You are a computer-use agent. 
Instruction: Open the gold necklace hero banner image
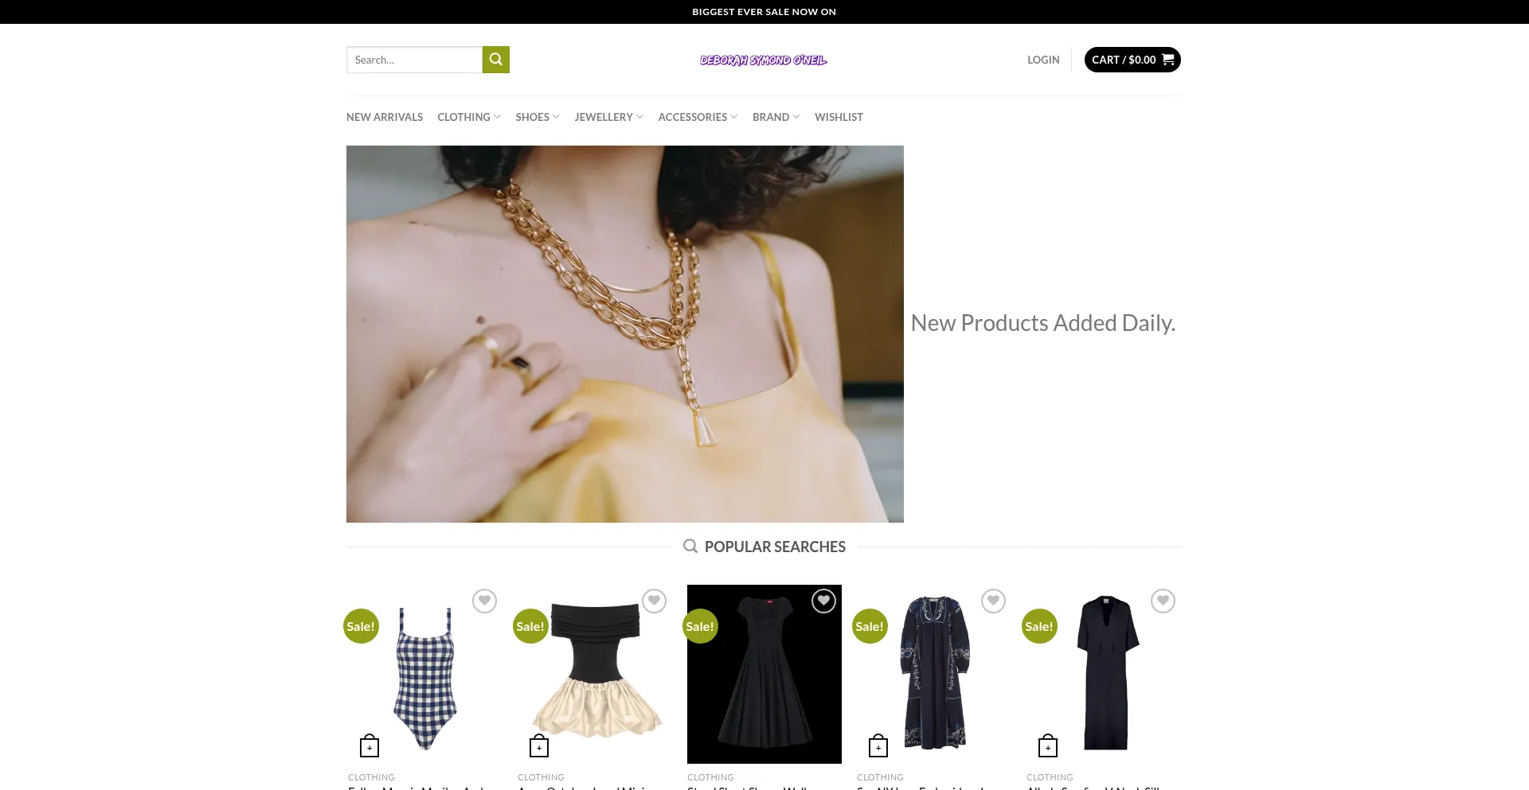tap(625, 334)
